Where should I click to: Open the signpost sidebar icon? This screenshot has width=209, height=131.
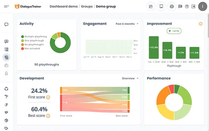[6, 97]
